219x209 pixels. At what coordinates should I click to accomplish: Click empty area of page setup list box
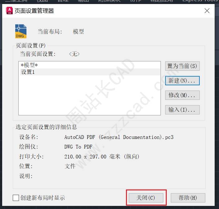point(89,96)
